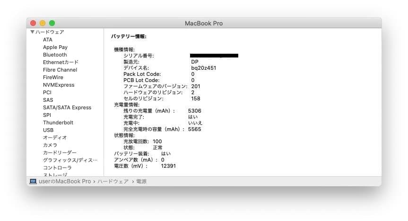
Task: Open the カメラ entry
Action: pos(50,145)
